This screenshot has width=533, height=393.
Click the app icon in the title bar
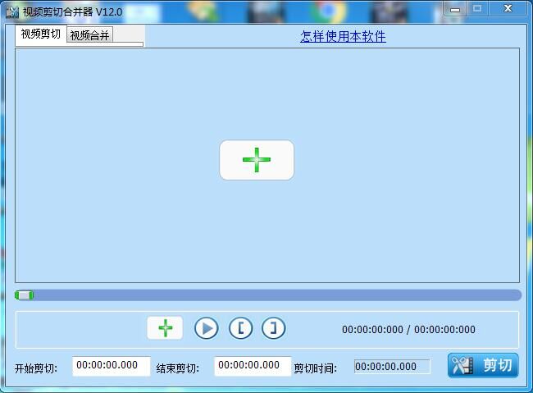(12, 11)
